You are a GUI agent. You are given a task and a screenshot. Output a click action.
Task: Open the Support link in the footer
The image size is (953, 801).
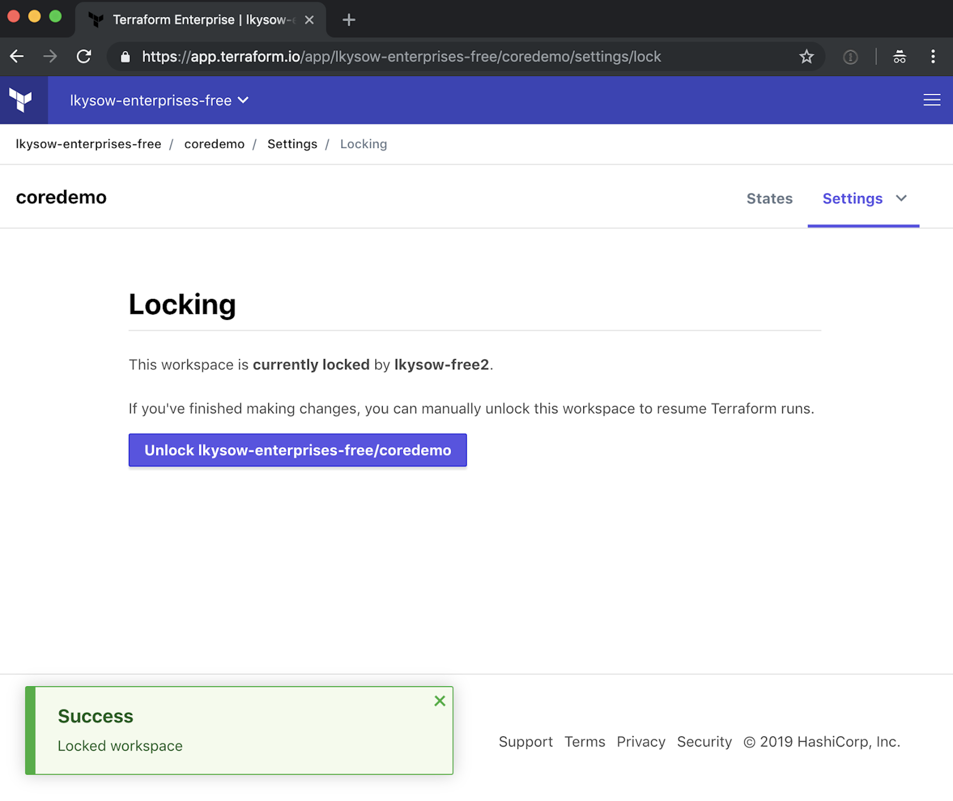526,741
